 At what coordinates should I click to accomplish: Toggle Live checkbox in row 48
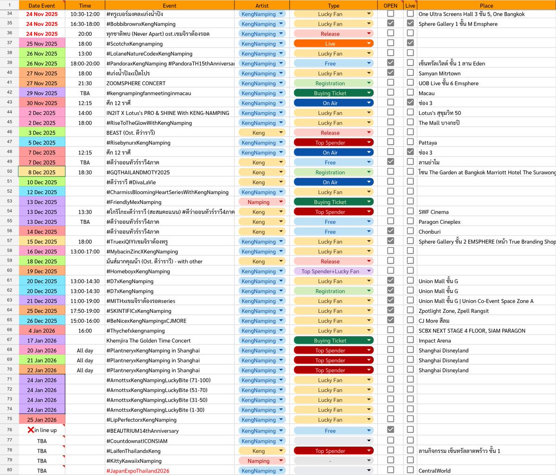click(x=410, y=152)
